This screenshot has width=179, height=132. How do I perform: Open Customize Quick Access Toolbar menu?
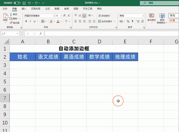pos(43,3)
